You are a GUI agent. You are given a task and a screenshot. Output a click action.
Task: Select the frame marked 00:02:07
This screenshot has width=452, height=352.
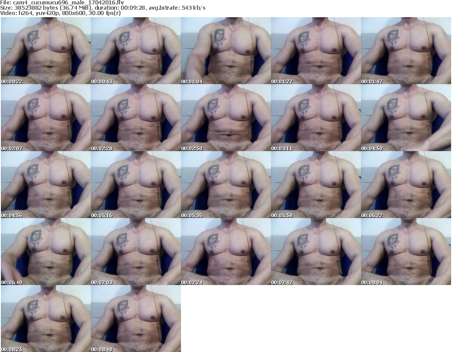click(46, 118)
